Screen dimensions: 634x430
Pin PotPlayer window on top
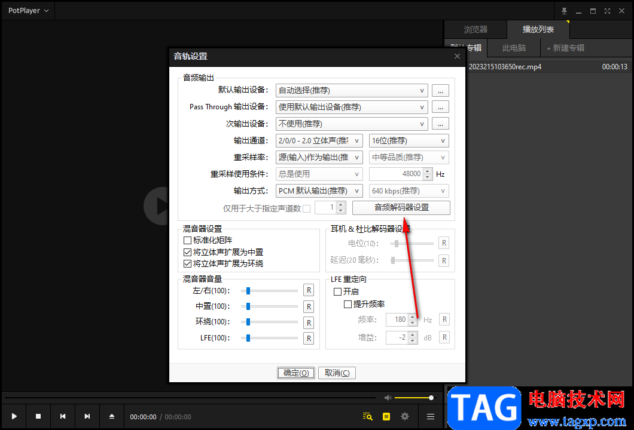coord(564,11)
